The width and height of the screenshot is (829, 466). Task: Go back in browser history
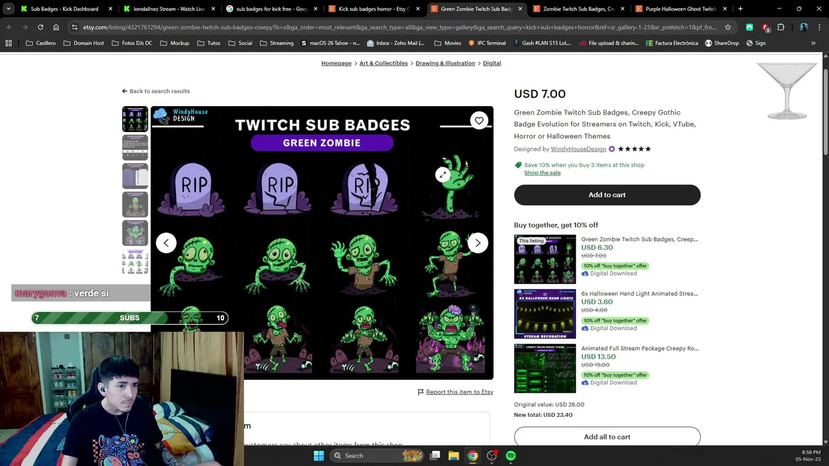[9, 27]
